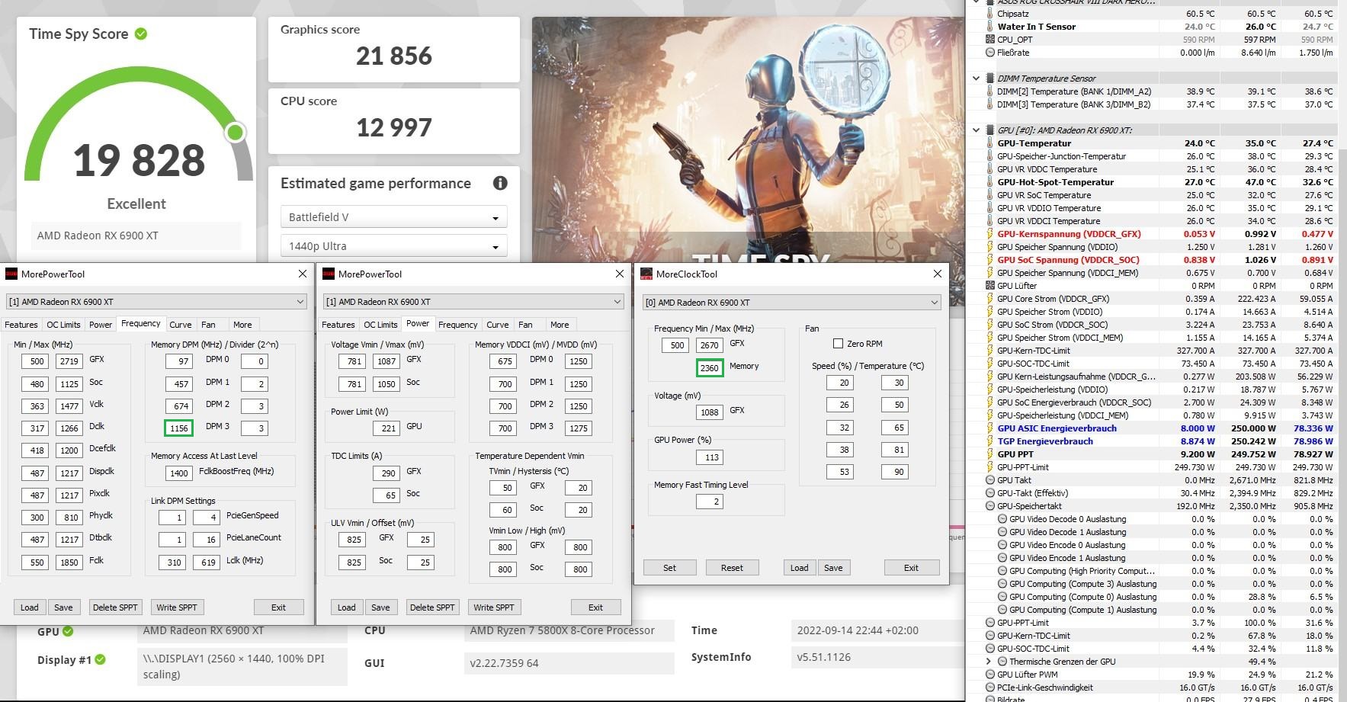Click the Time Spy hero image thumbnail
Screen dimensions: 1347x702
[747, 140]
